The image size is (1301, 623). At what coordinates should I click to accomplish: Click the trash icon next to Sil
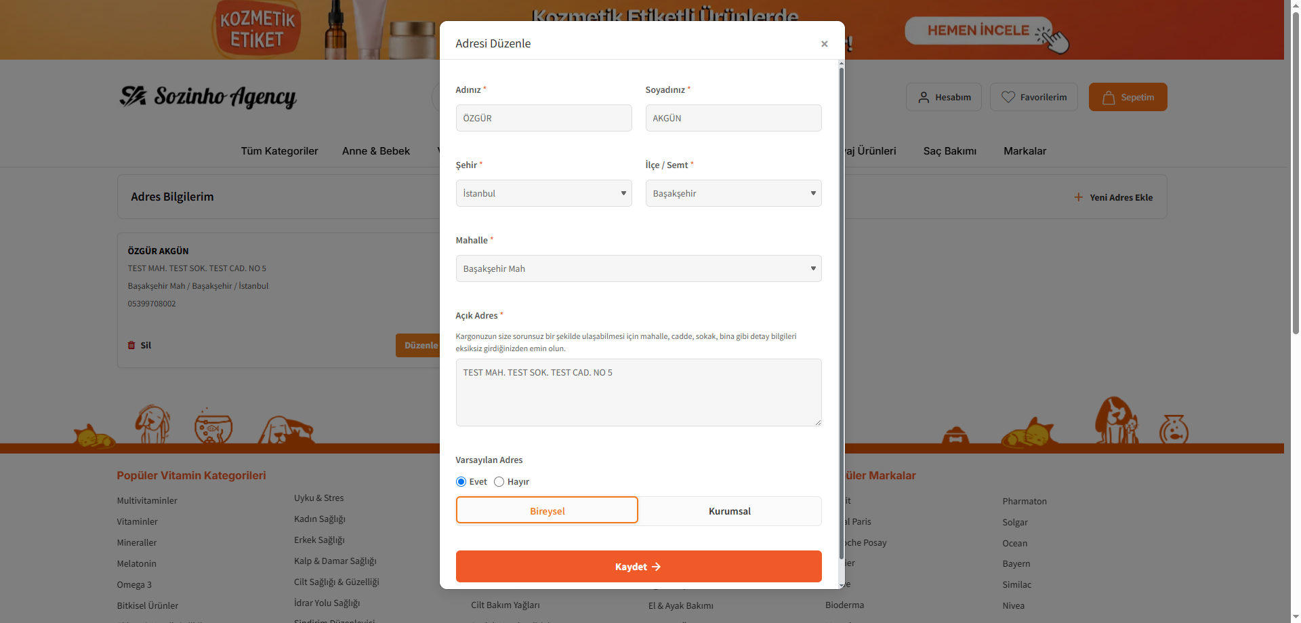131,345
